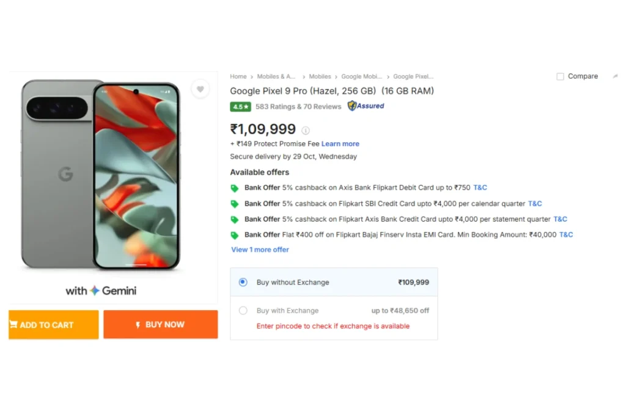Go to Mobiles breadcrumb
Image resolution: width=626 pixels, height=417 pixels.
coord(320,76)
